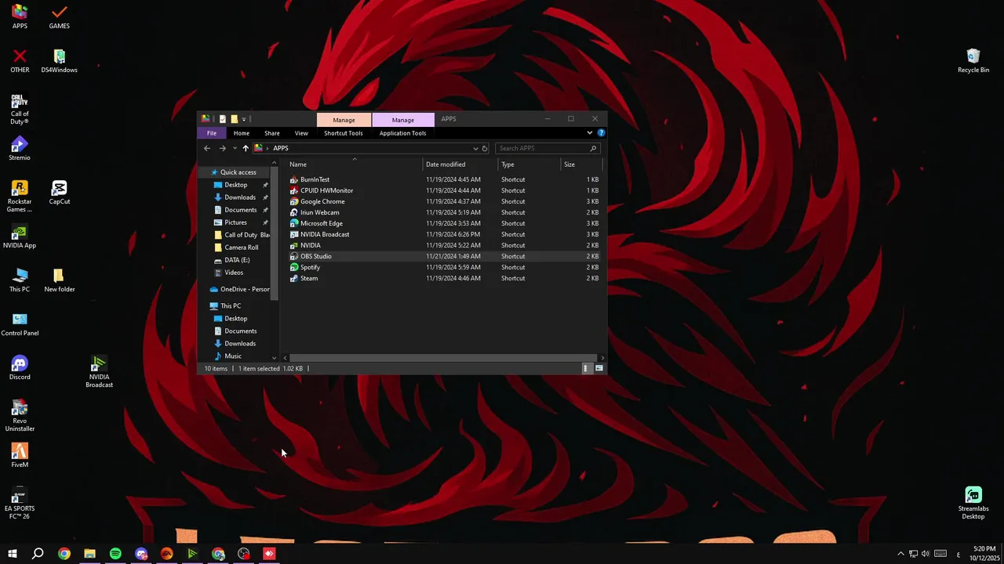The image size is (1004, 564).
Task: Click the search magnifier in Search APPS box
Action: point(593,148)
